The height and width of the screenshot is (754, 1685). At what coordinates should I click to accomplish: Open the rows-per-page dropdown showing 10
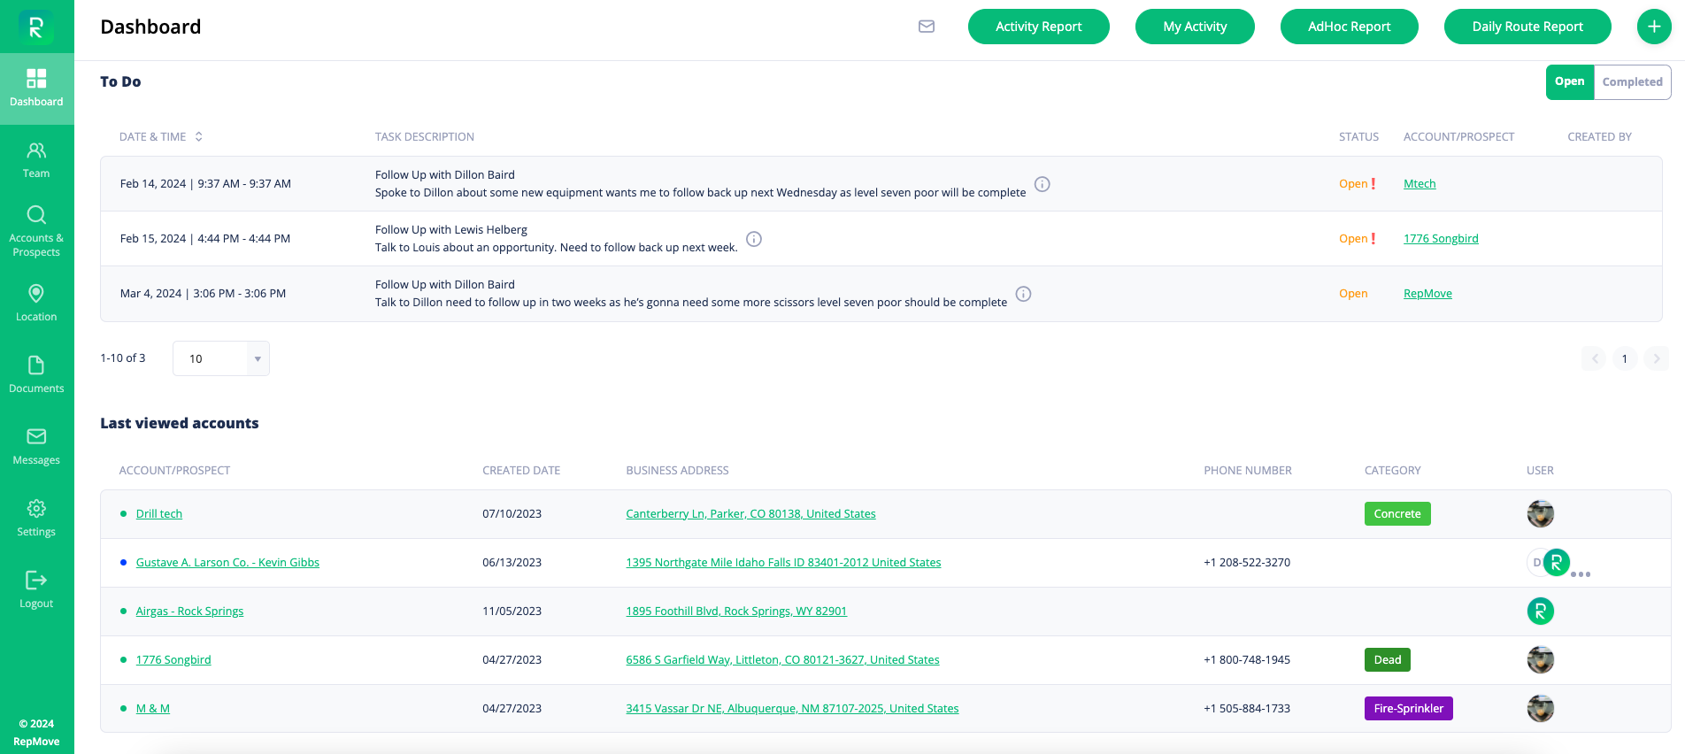[221, 358]
